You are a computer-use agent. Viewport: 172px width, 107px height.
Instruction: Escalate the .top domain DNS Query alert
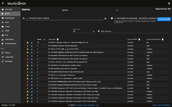32,79
